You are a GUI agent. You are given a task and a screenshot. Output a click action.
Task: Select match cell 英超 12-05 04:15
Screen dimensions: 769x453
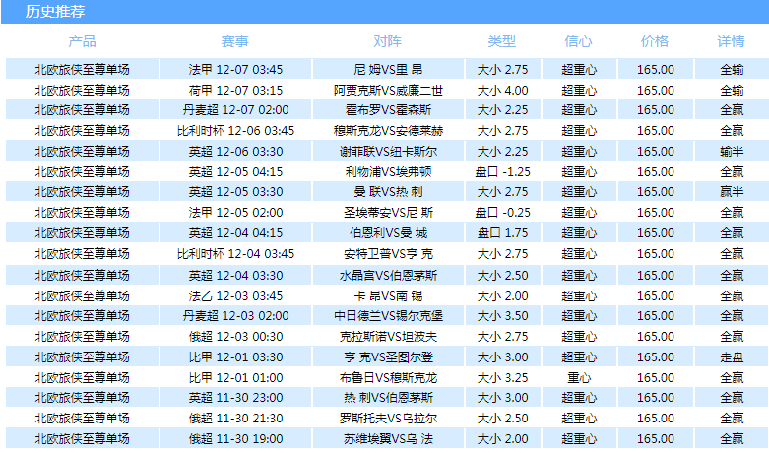[235, 171]
